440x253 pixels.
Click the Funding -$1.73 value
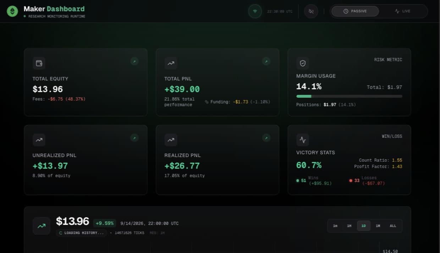pyautogui.click(x=240, y=102)
